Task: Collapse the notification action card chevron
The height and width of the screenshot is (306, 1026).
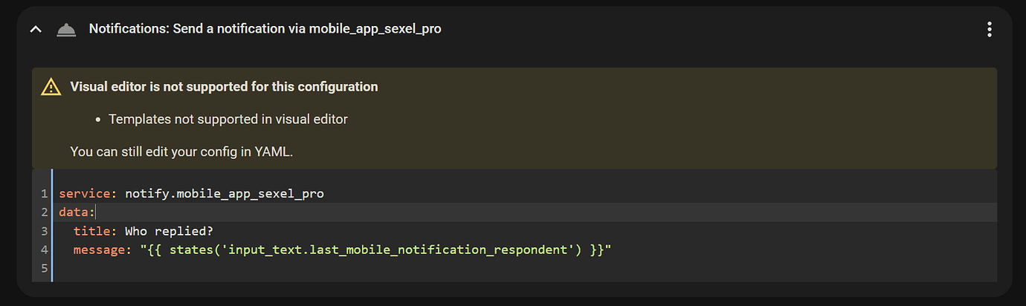Action: point(34,30)
